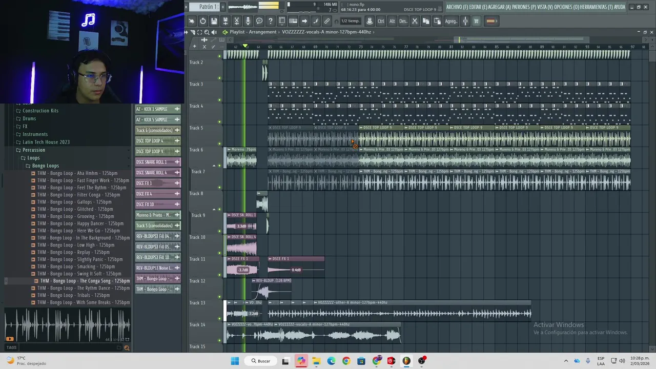Click the paste clipboard icon in toolbar

click(x=437, y=21)
